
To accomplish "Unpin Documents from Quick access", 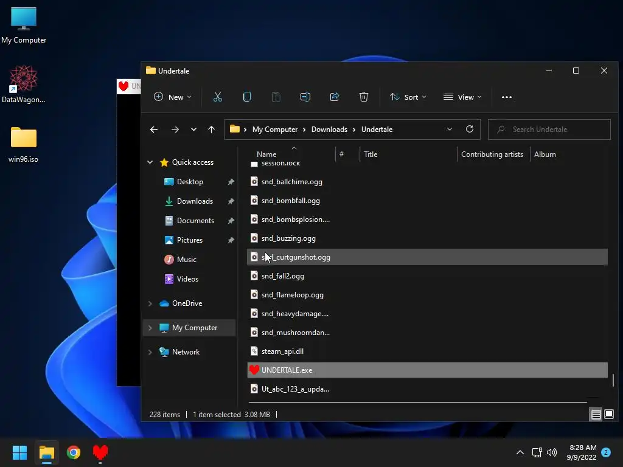I will pyautogui.click(x=231, y=221).
